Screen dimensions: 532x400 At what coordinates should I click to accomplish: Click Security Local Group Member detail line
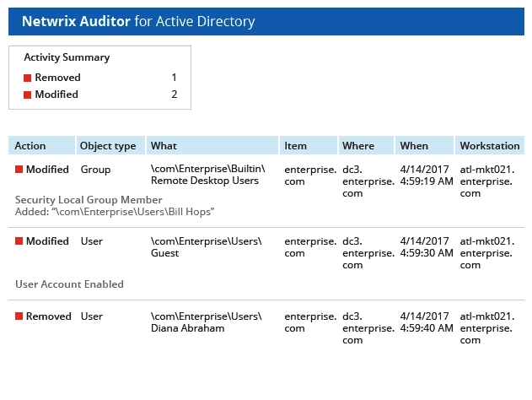click(x=89, y=200)
